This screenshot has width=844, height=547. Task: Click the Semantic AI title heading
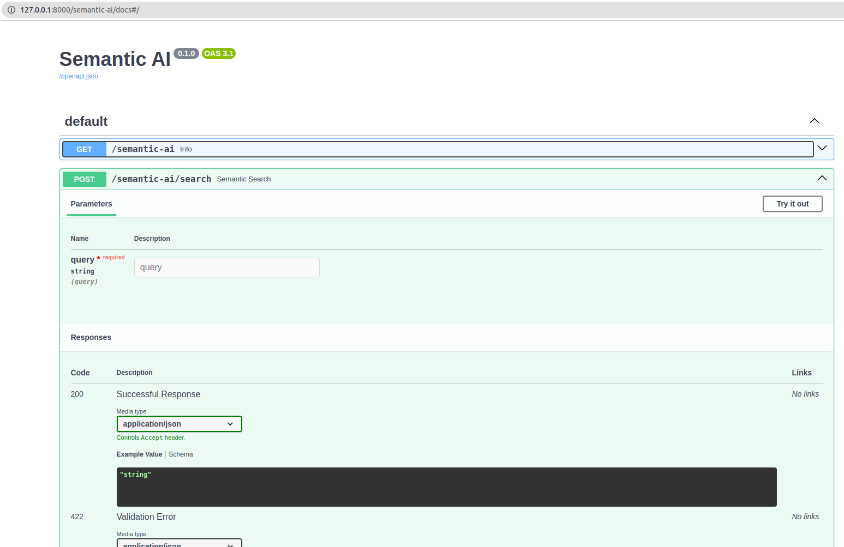coord(115,59)
